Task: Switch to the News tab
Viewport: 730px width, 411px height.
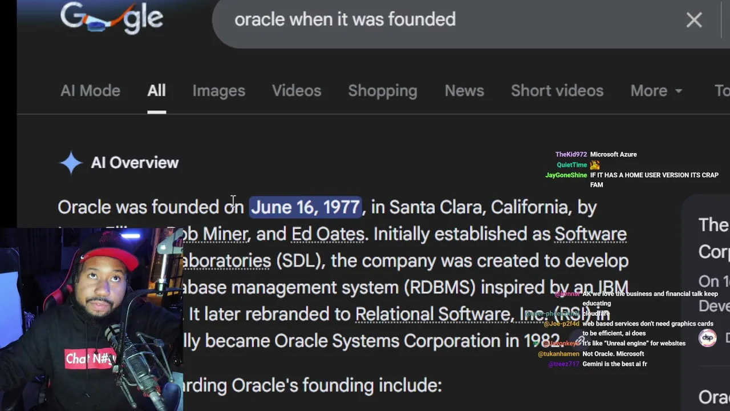Action: pyautogui.click(x=464, y=91)
